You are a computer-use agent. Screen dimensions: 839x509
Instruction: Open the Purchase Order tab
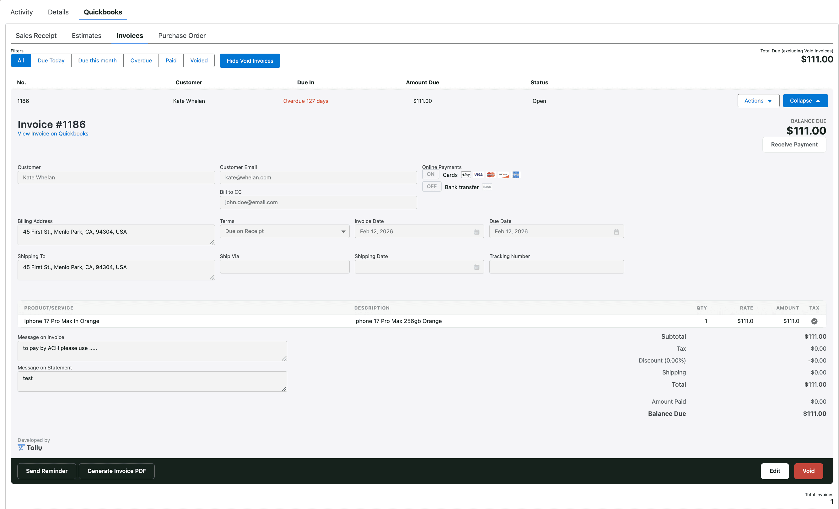click(182, 36)
